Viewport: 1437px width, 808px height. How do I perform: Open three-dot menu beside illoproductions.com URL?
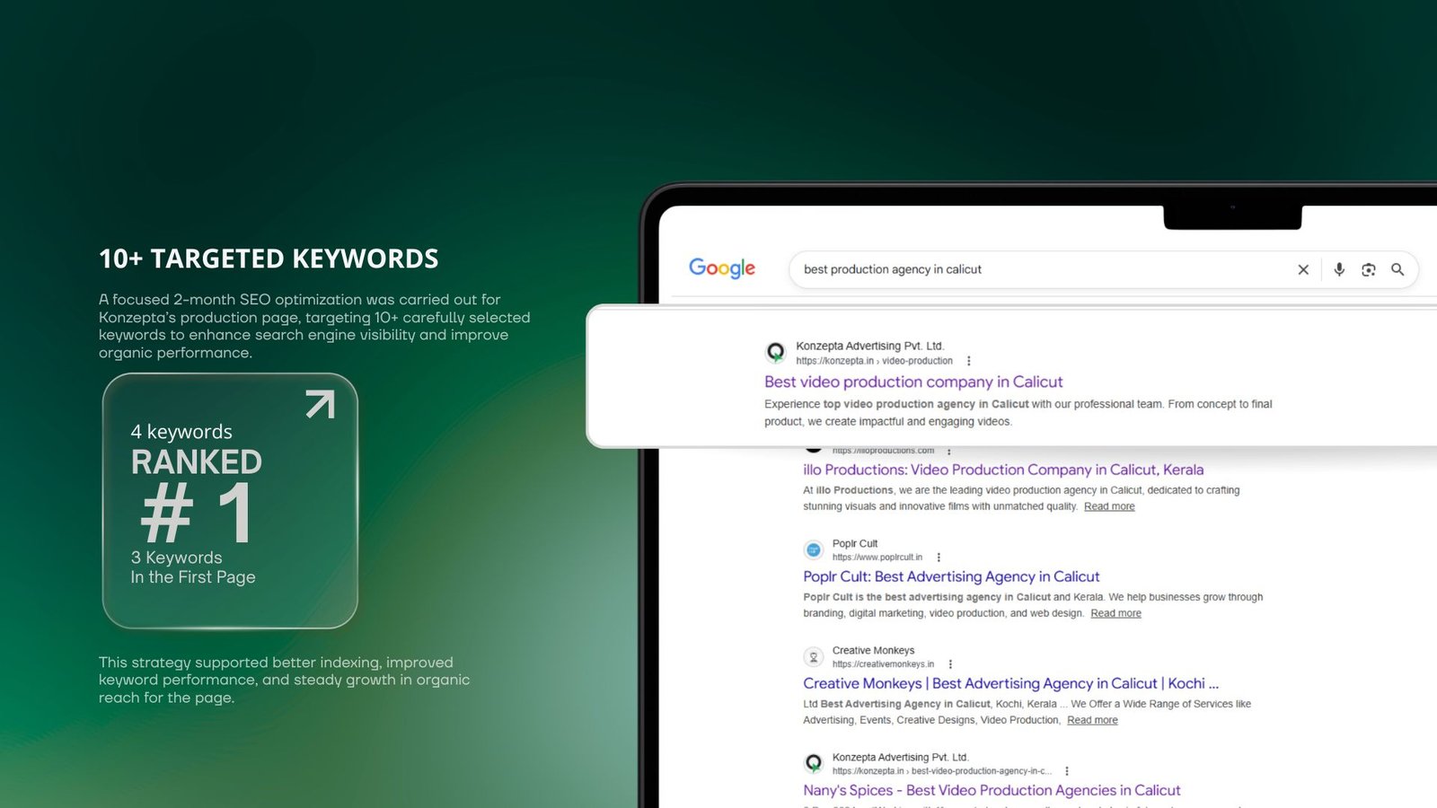click(x=949, y=451)
